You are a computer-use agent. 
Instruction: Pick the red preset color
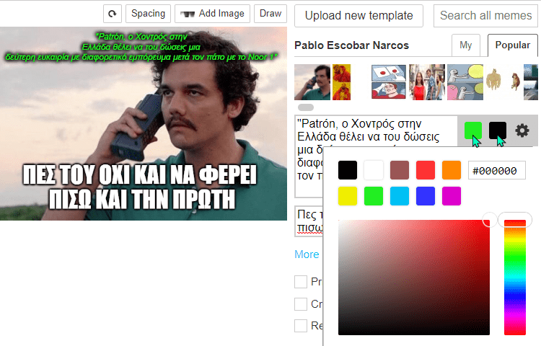(426, 170)
